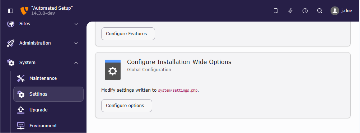Image resolution: width=360 pixels, height=133 pixels.
Task: Select the Settings module
Action: click(48, 94)
